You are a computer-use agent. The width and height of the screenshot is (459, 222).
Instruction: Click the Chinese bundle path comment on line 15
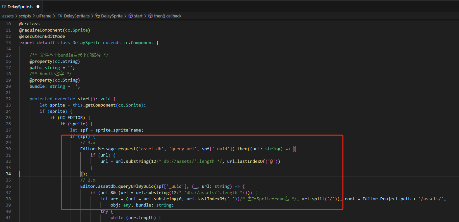(x=69, y=55)
